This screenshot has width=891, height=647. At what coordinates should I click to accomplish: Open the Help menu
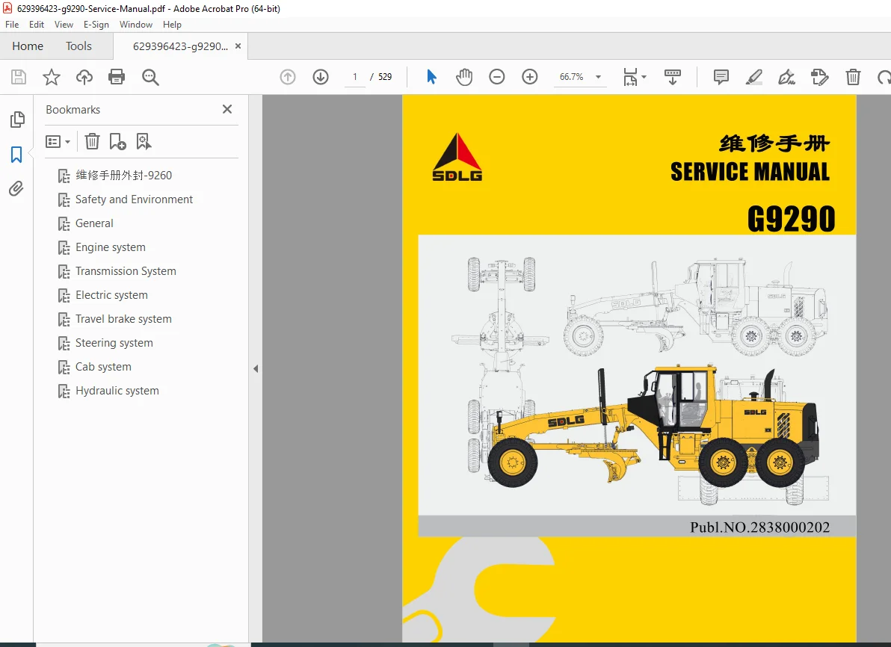[172, 25]
